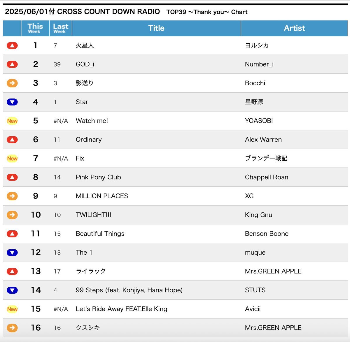350x342 pixels.
Task: Click artist name Number_i
Action: pyautogui.click(x=259, y=64)
